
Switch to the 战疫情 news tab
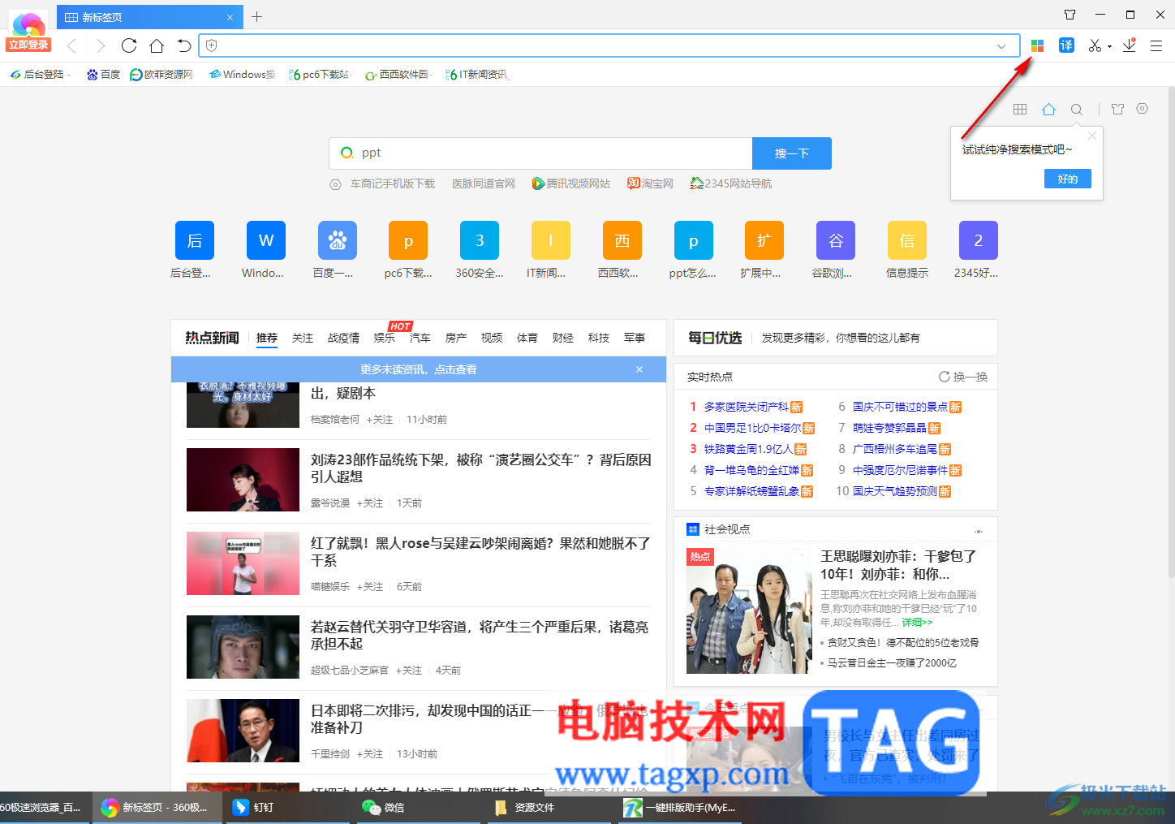click(343, 338)
